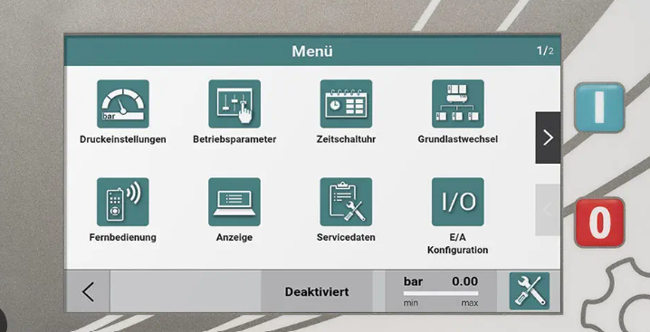Screen dimensions: 650x332
Task: Go to next menu page arrow
Action: click(548, 138)
